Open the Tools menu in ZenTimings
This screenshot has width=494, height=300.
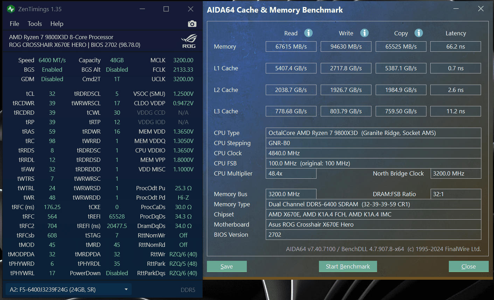(35, 24)
